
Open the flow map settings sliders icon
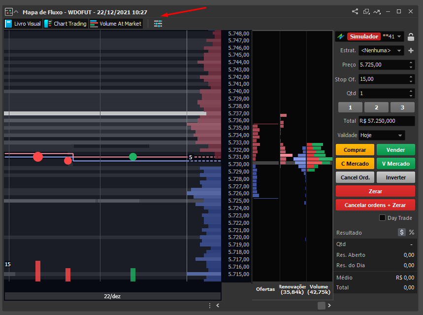[x=158, y=24]
